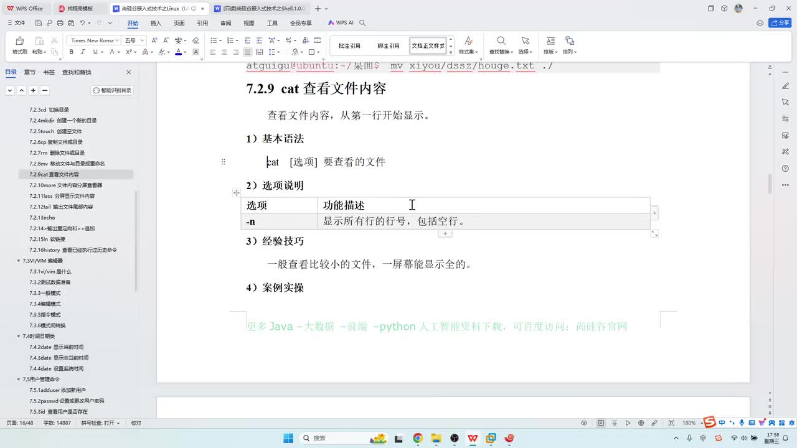Click the undo arrow icon
The height and width of the screenshot is (448, 797).
coord(82,23)
